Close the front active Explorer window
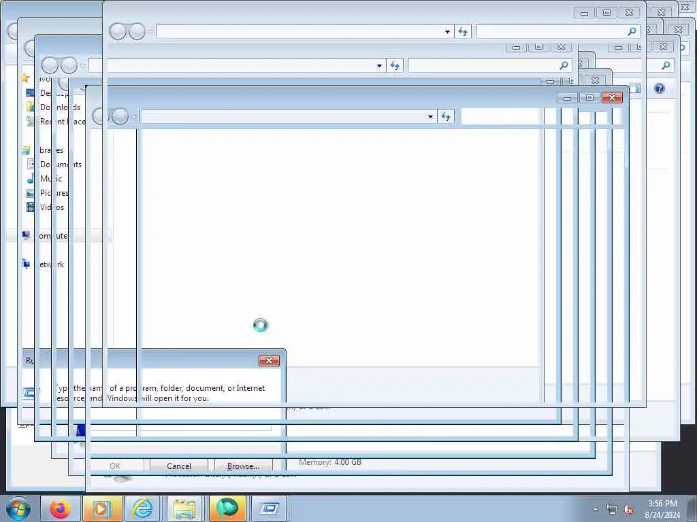Image resolution: width=697 pixels, height=522 pixels. tap(612, 98)
